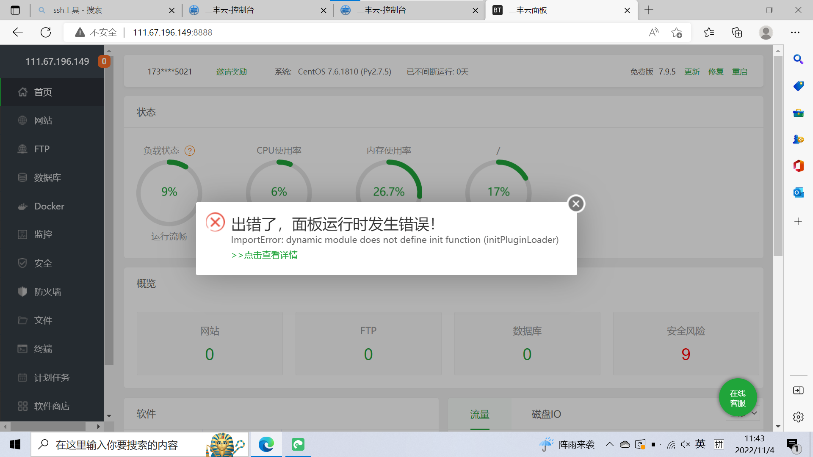Image resolution: width=813 pixels, height=457 pixels.
Task: Open the Edge sidebar settings gear
Action: pyautogui.click(x=798, y=417)
